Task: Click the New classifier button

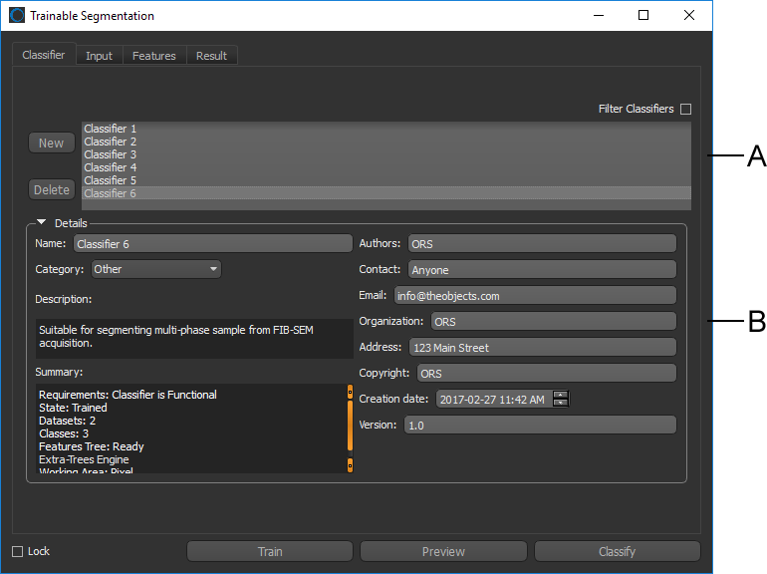Action: tap(51, 143)
